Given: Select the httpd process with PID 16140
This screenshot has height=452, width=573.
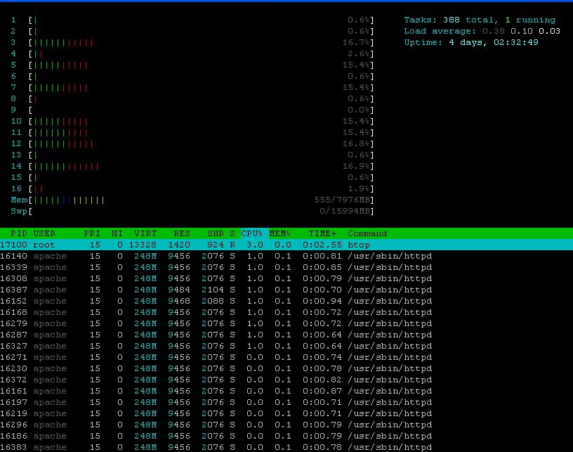Looking at the screenshot, I should [x=211, y=256].
